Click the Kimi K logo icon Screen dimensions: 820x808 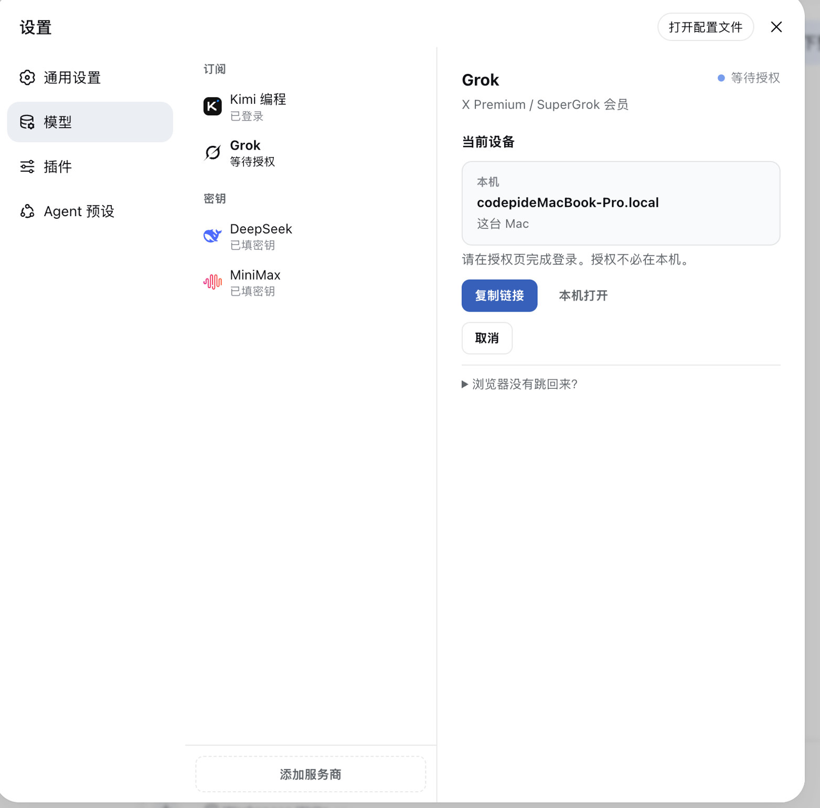point(212,107)
